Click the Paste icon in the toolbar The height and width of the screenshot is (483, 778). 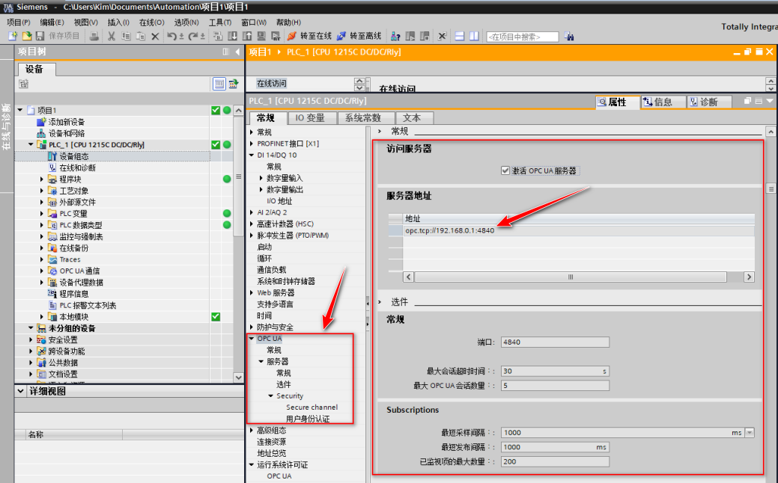[x=141, y=35]
